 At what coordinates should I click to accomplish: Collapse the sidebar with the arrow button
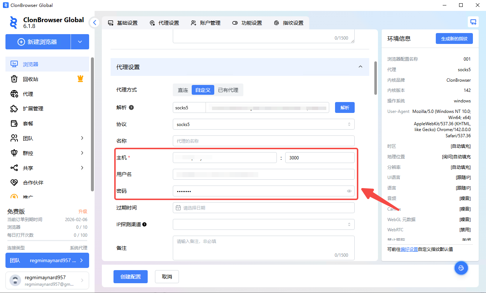[95, 23]
